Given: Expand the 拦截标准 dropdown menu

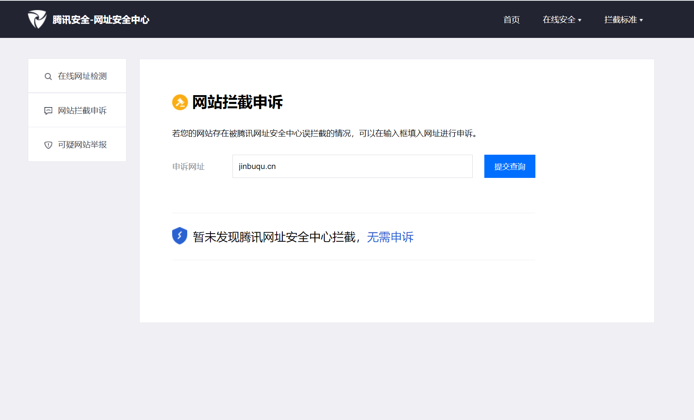Looking at the screenshot, I should click(x=624, y=20).
